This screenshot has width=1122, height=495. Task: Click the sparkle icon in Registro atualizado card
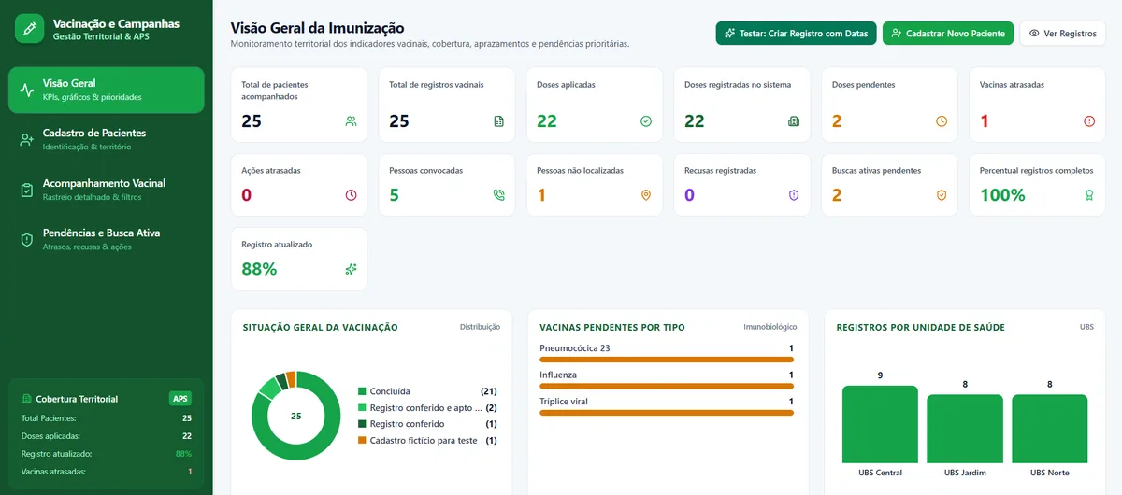(x=352, y=269)
